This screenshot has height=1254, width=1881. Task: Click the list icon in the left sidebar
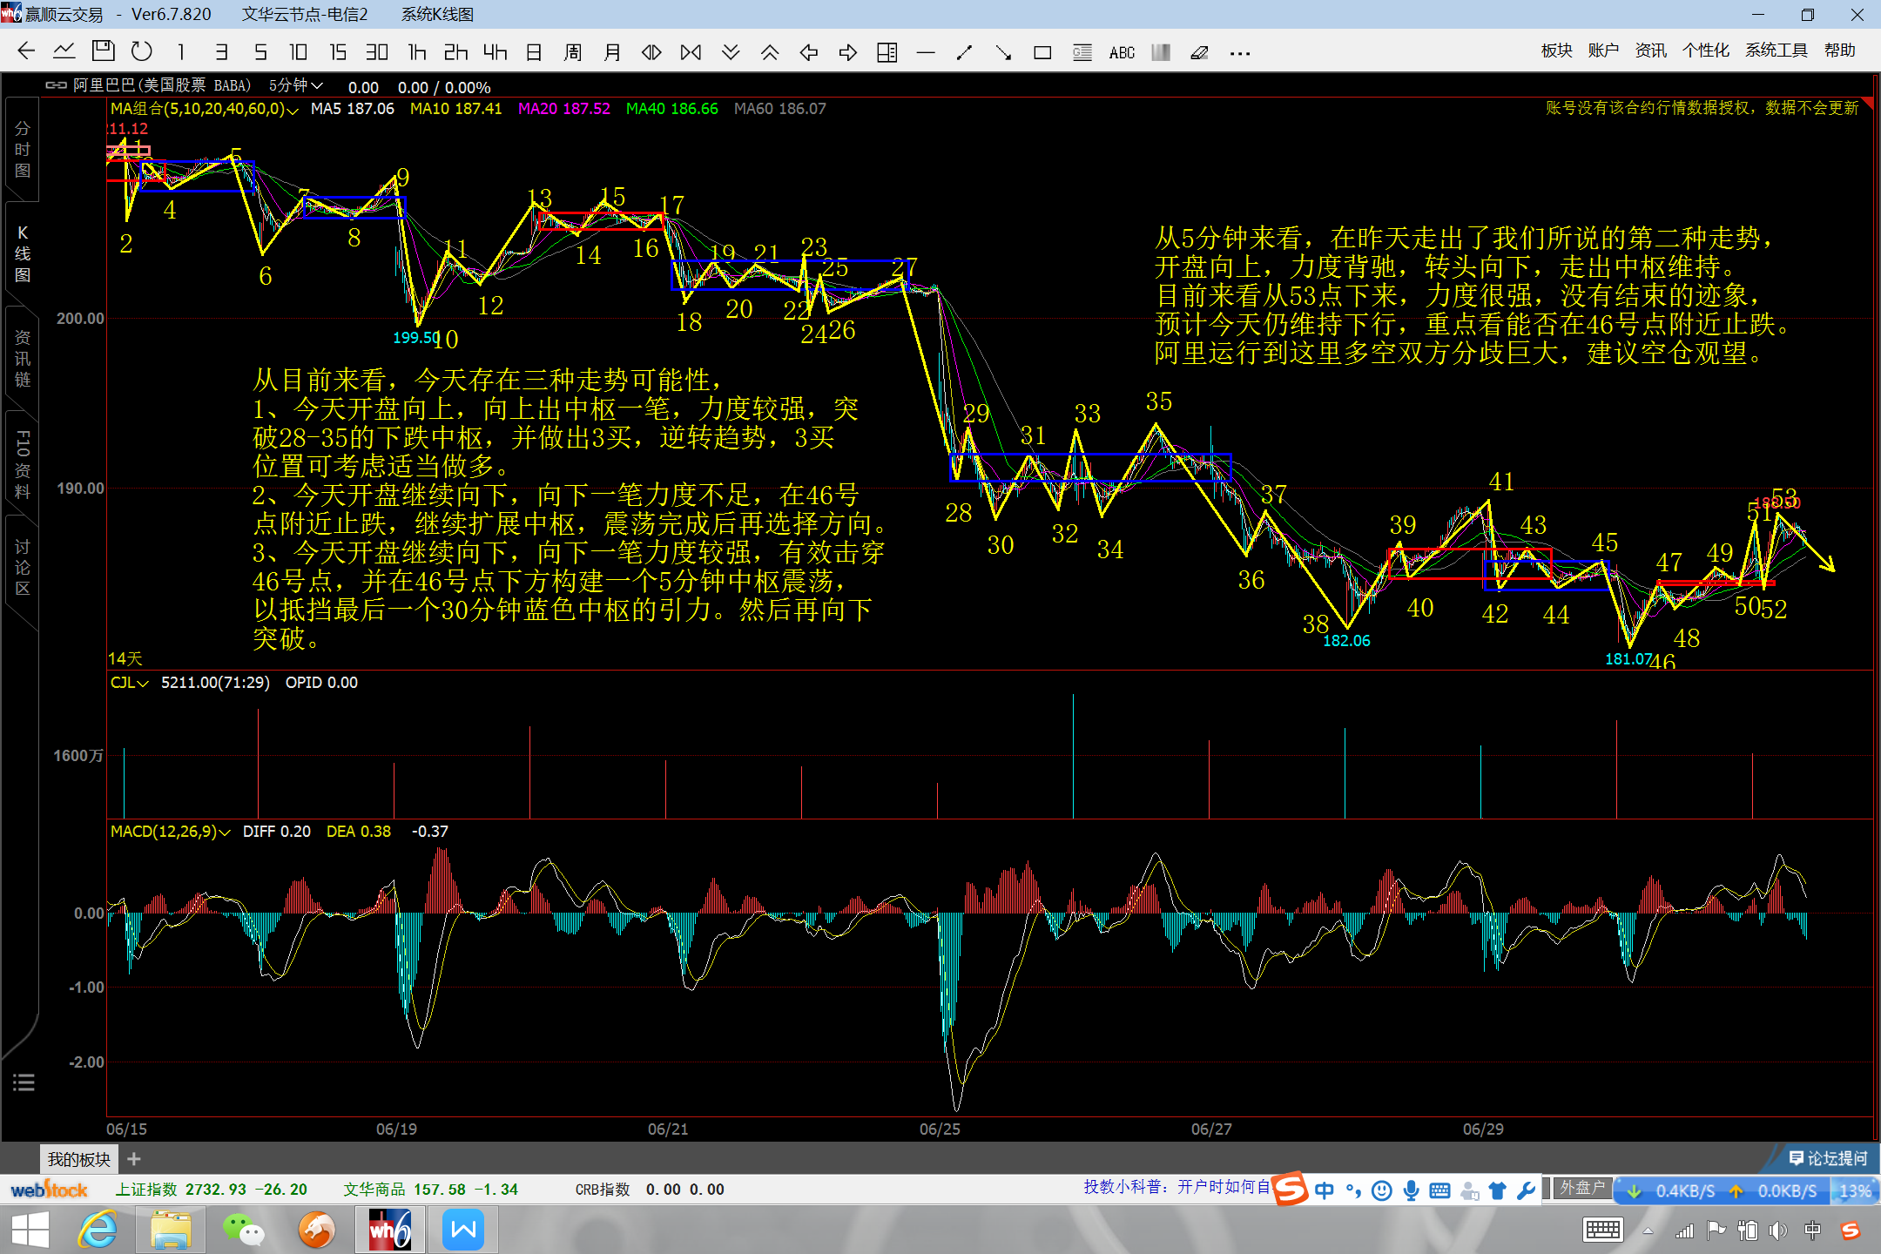[x=24, y=1082]
